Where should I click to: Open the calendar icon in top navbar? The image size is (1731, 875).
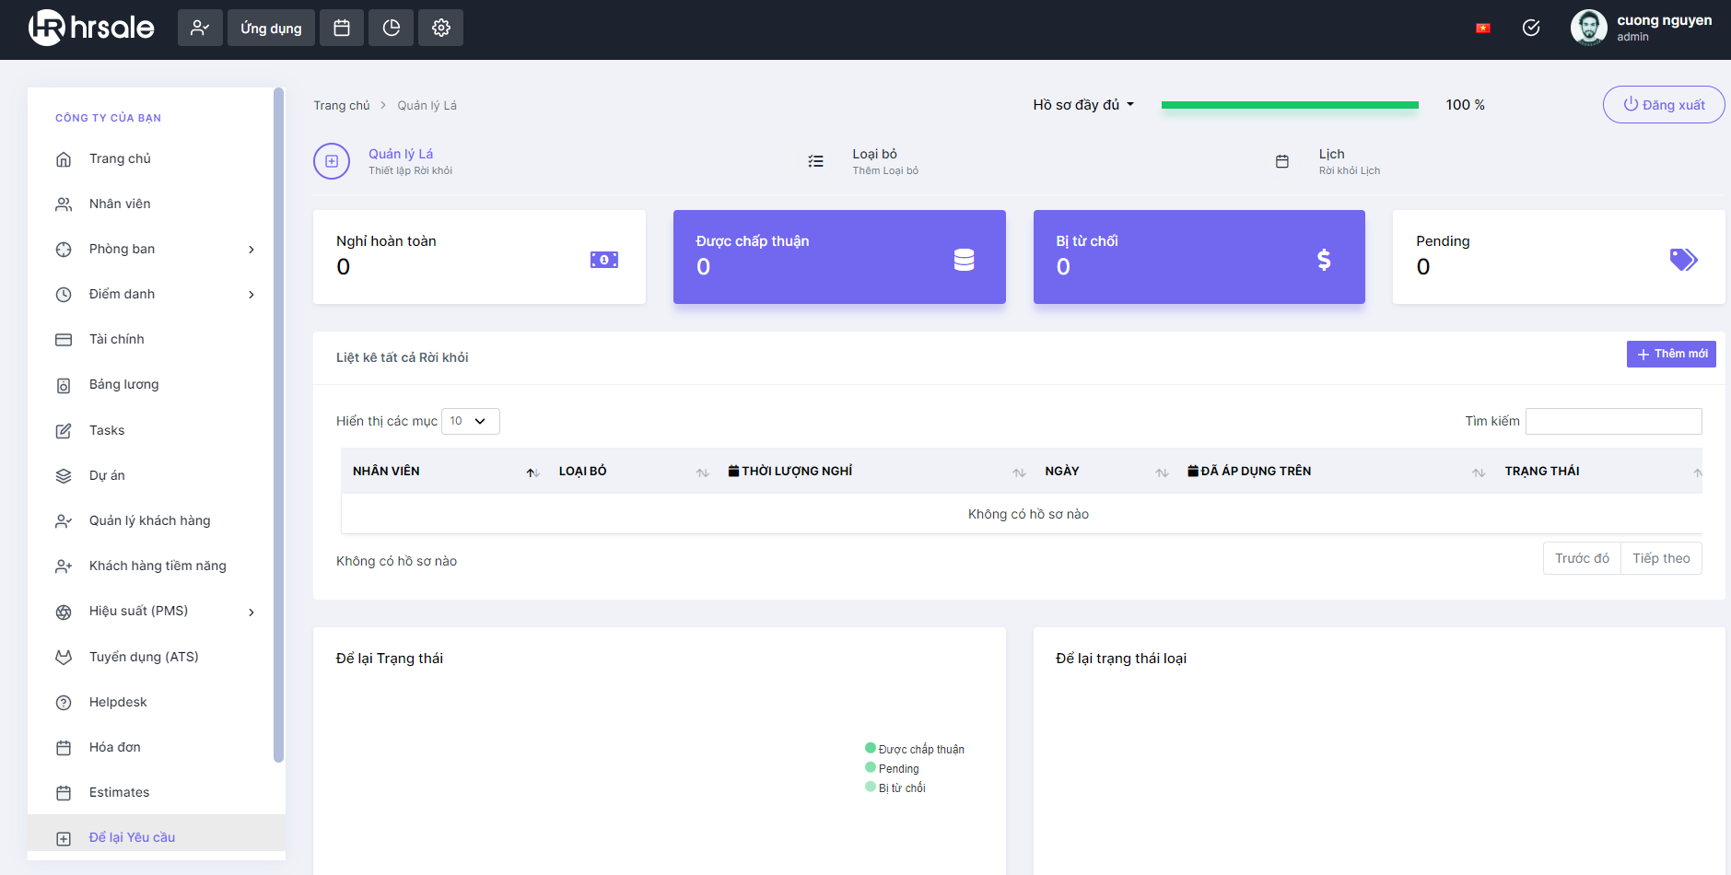pos(342,28)
